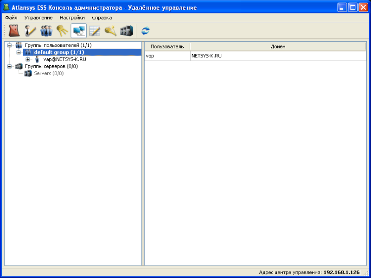Click the user icon beside vap@NETSYS-K.RU
The height and width of the screenshot is (278, 371).
37,59
